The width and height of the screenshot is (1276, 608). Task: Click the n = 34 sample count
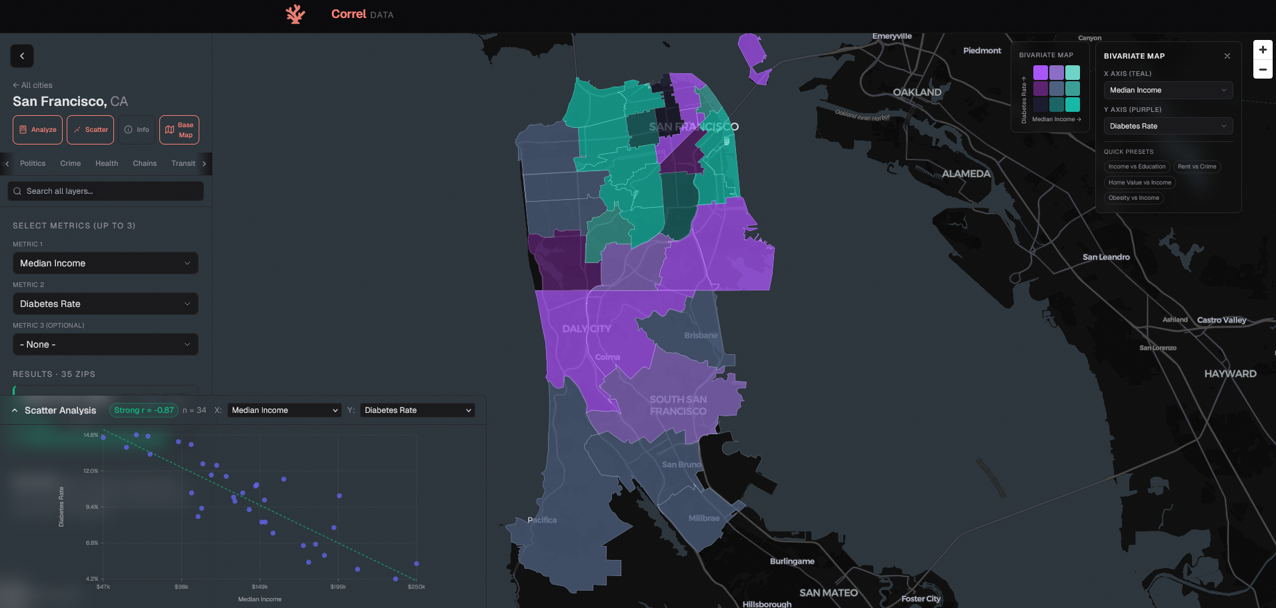195,410
